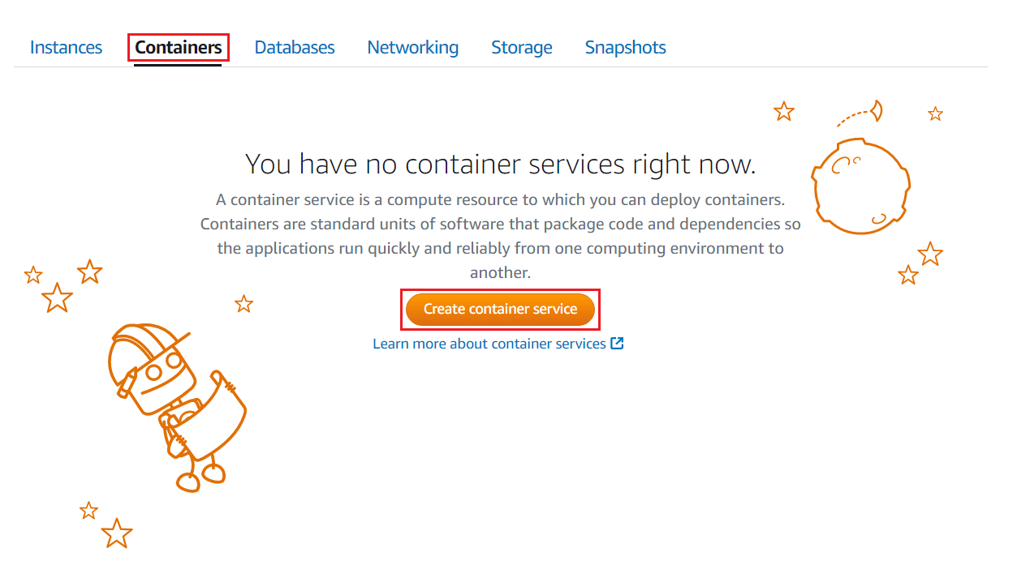This screenshot has width=1030, height=582.
Task: Click the largest star at the bottom left
Action: 117,533
